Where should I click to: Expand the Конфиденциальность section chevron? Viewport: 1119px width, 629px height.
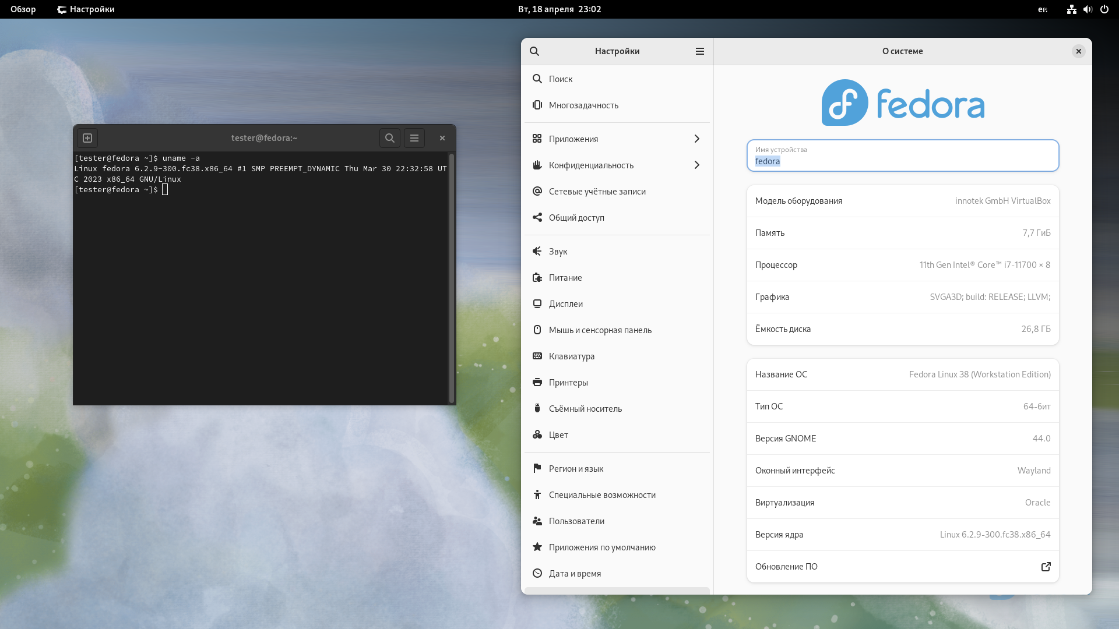(x=696, y=165)
